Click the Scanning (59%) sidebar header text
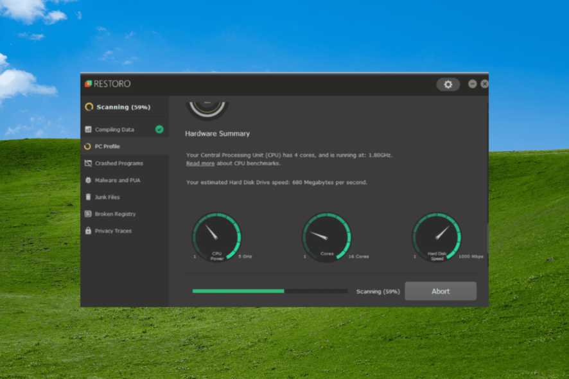This screenshot has width=569, height=379. point(123,107)
